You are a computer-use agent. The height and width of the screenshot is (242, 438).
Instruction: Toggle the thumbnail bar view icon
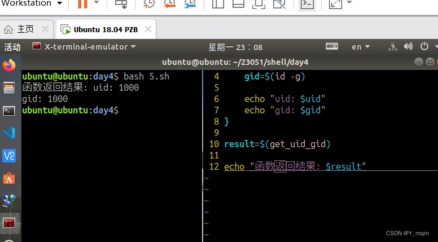pos(238,4)
